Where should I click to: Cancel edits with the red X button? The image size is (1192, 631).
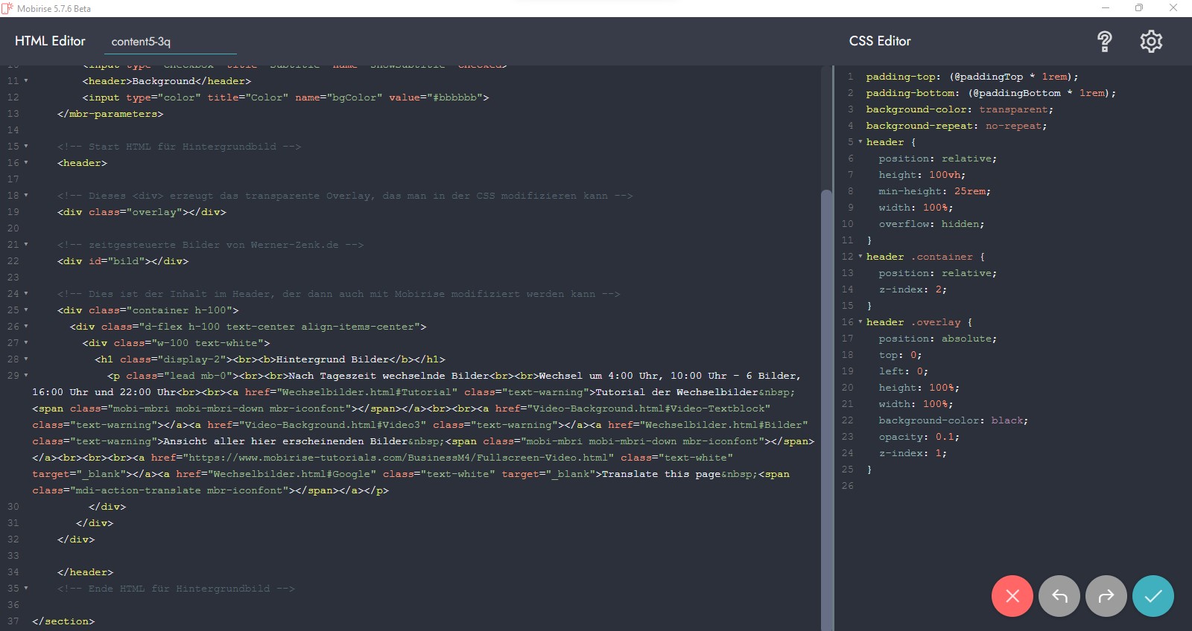coord(1012,596)
